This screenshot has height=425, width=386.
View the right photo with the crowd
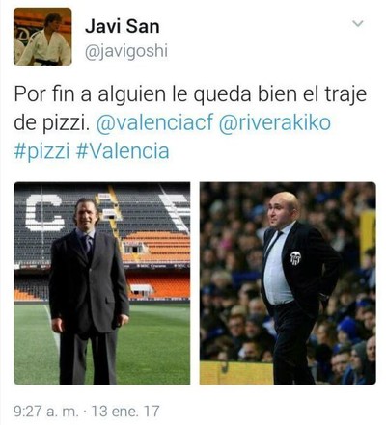(288, 283)
